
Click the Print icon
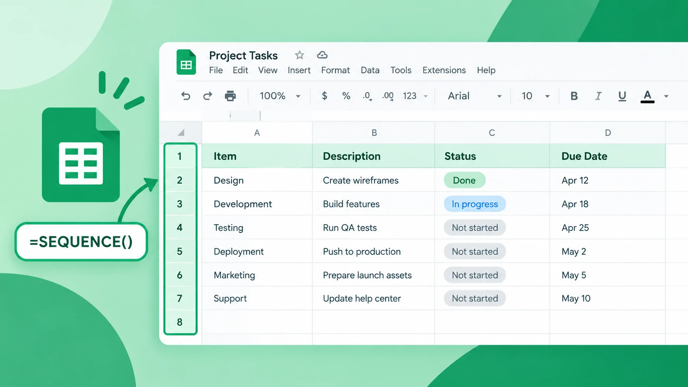pos(230,96)
